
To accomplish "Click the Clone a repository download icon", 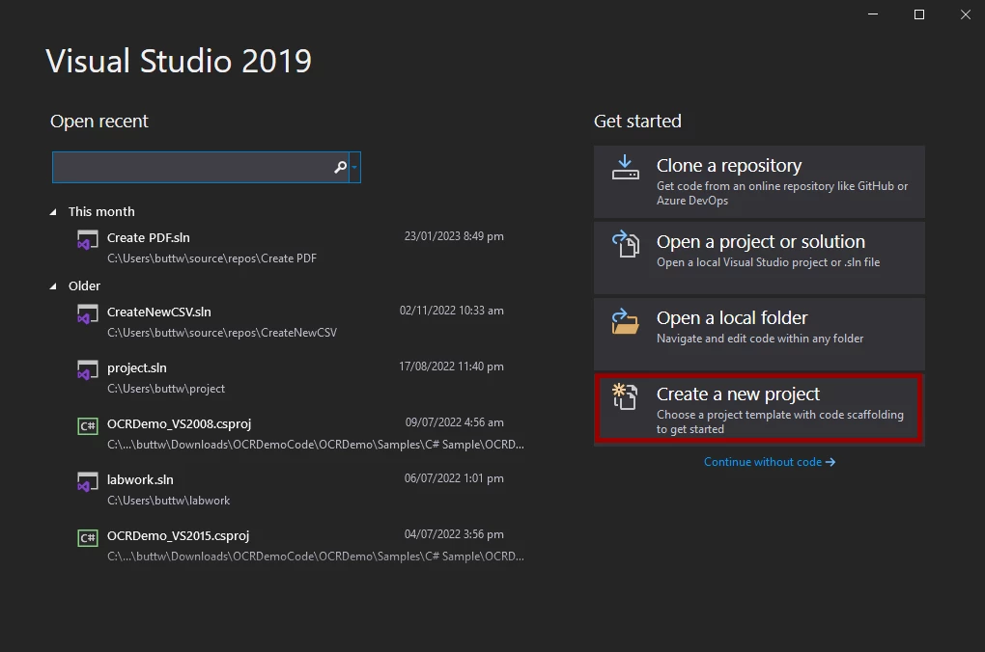I will click(x=626, y=167).
